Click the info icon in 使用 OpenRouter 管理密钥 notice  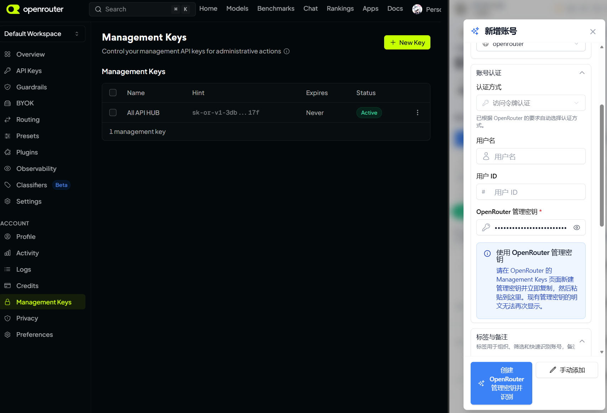click(487, 253)
